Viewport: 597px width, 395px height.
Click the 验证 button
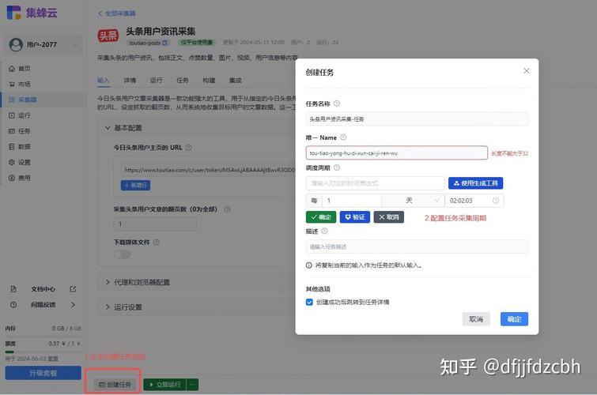point(355,217)
